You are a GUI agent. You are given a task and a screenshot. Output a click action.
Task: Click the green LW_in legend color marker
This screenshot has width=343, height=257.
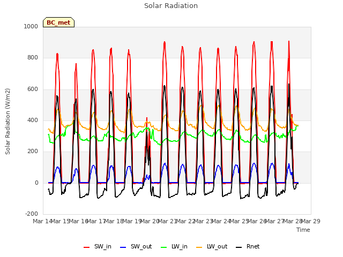164,247
